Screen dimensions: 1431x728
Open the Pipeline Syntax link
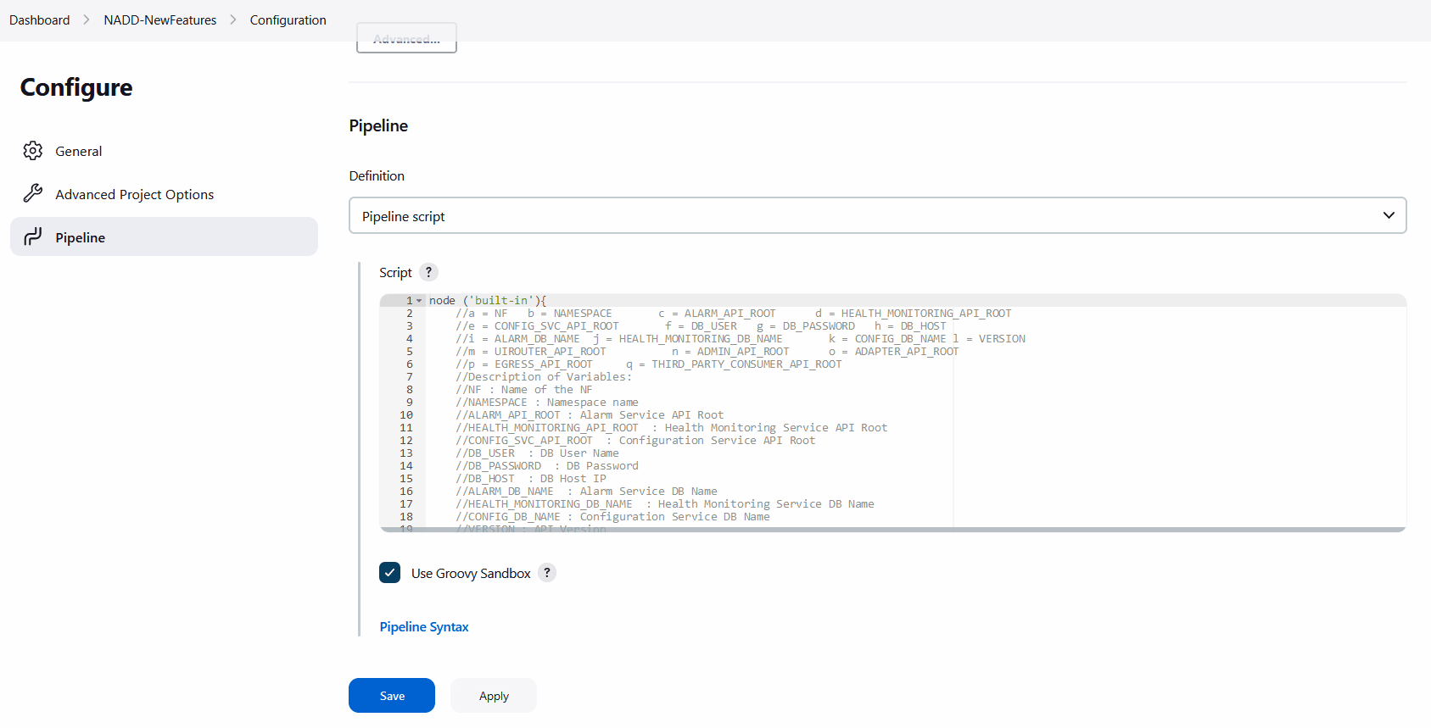pos(424,627)
